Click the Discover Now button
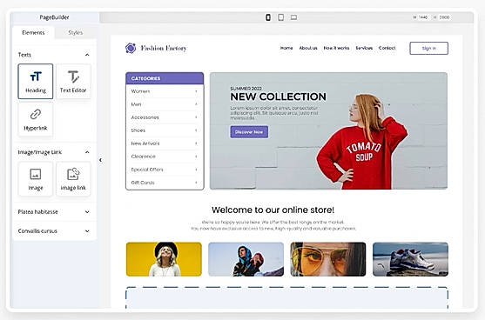The height and width of the screenshot is (320, 485). pyautogui.click(x=249, y=132)
